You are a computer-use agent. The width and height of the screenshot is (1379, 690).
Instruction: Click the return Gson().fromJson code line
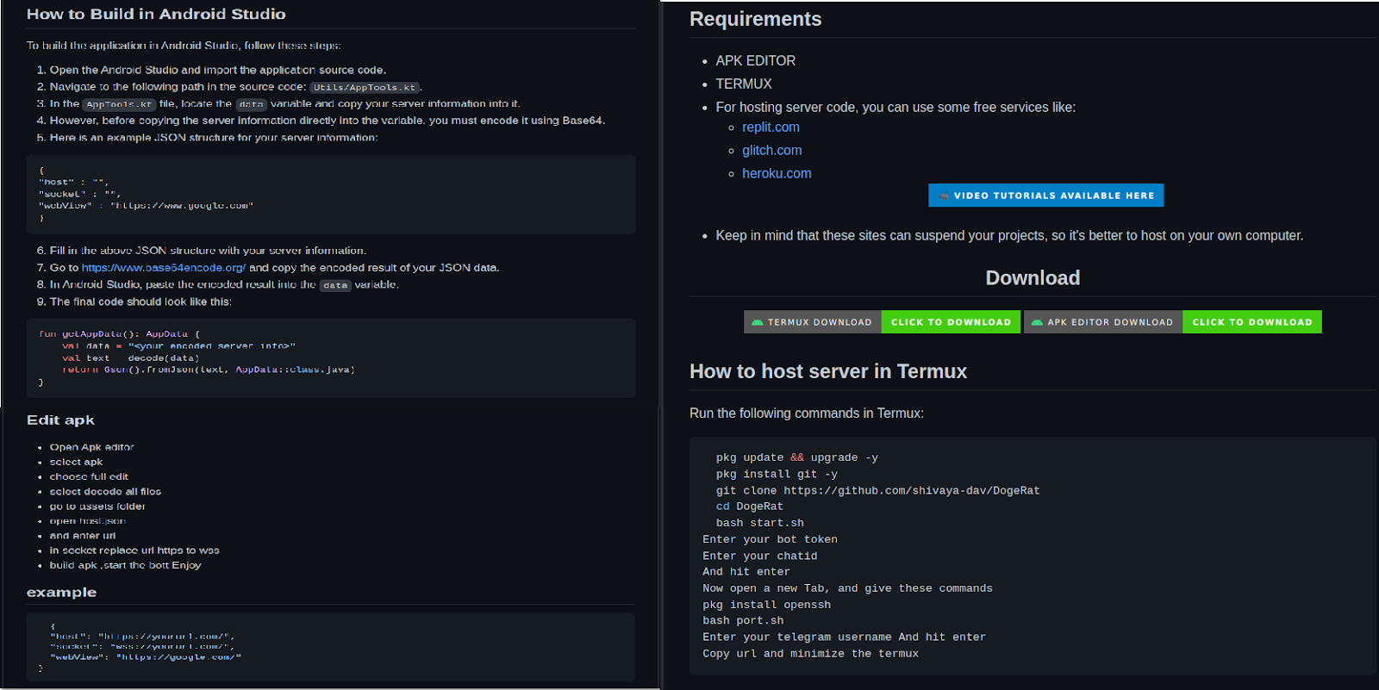click(208, 370)
